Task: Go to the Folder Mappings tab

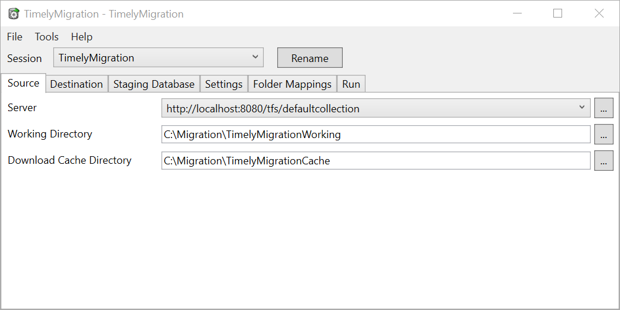Action: pyautogui.click(x=292, y=84)
